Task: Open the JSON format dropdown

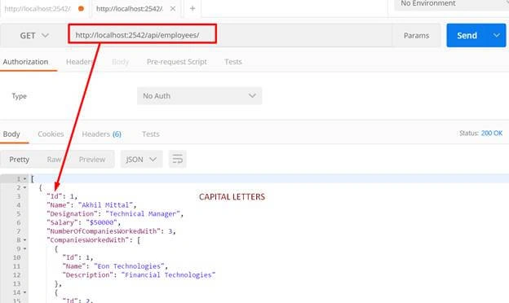Action: click(142, 159)
